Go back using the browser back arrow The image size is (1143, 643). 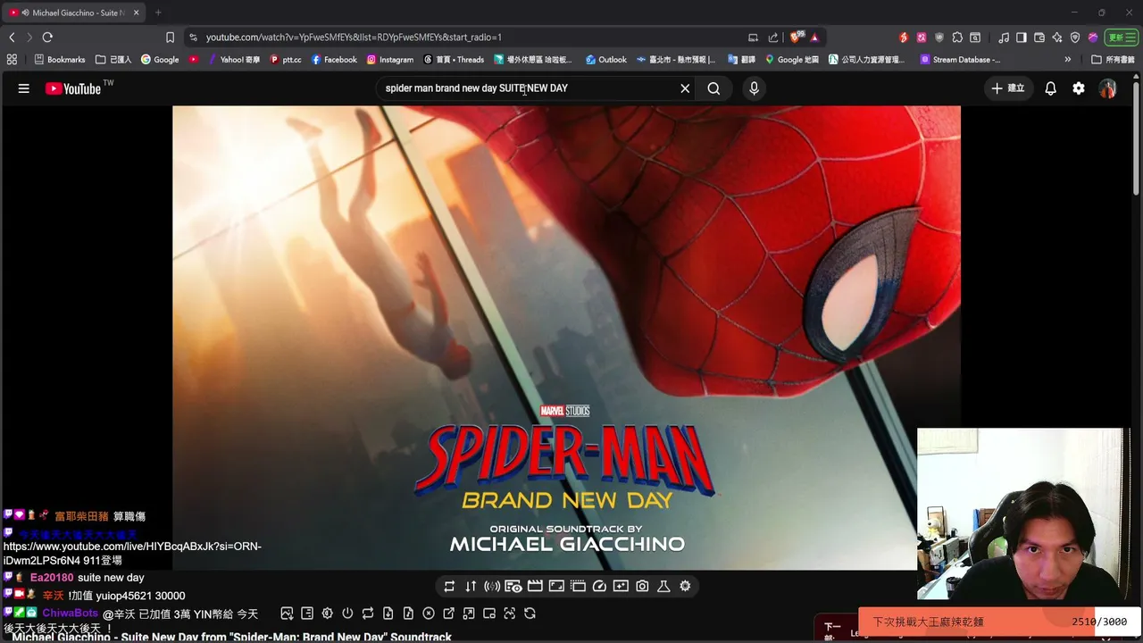12,38
